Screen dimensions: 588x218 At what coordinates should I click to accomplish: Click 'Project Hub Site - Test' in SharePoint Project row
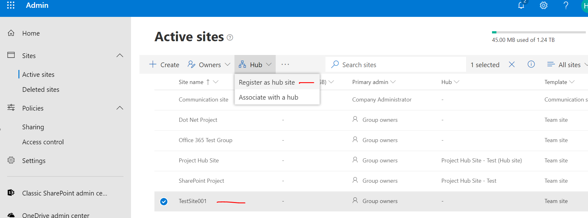click(469, 181)
